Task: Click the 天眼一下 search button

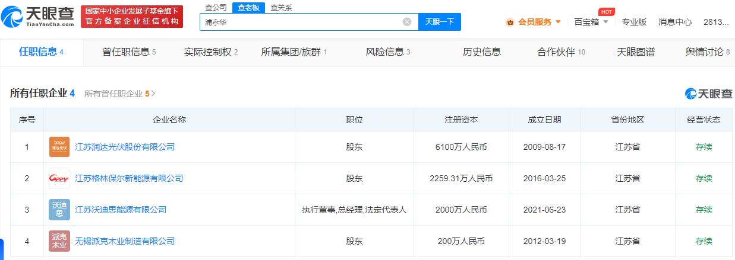Action: point(440,22)
